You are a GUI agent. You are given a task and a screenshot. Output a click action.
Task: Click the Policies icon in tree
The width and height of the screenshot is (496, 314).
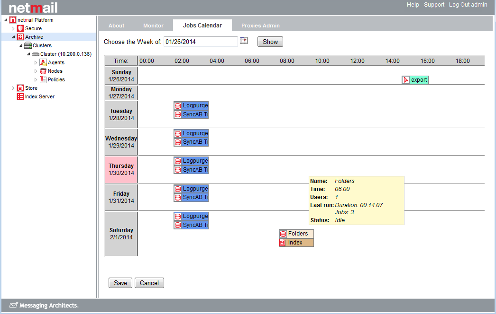coord(43,79)
